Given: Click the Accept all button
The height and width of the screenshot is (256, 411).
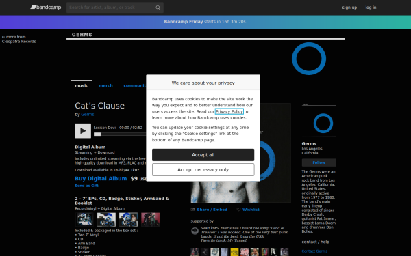Looking at the screenshot, I should (x=203, y=155).
